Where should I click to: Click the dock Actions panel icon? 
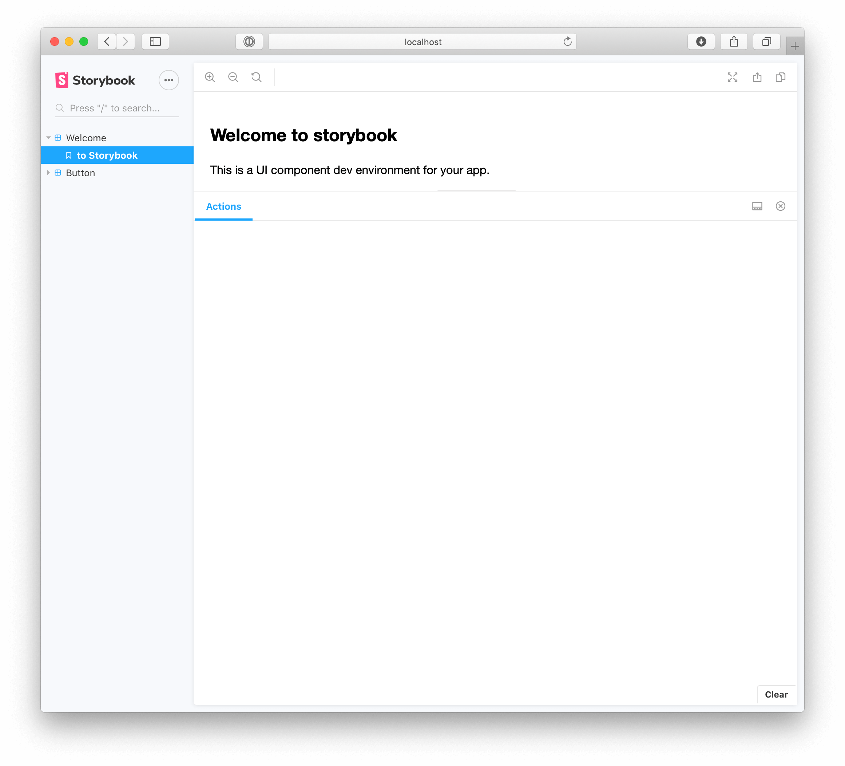pos(757,206)
